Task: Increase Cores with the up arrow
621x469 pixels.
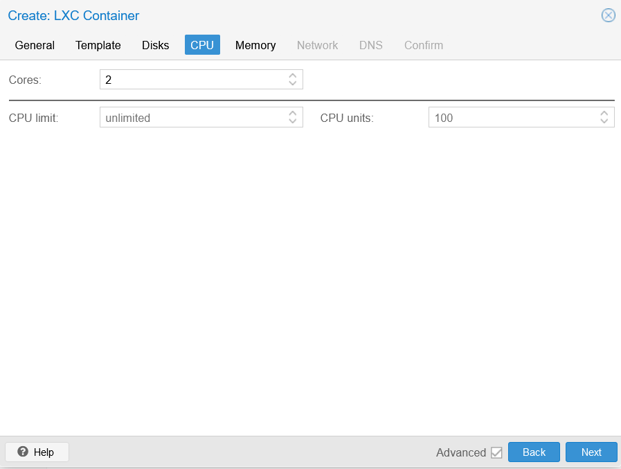Action: pos(293,76)
